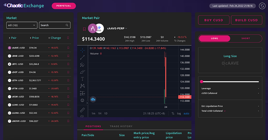Bookmark the cFTM cUSD row
The width and height of the screenshot is (268, 140).
(68, 89)
